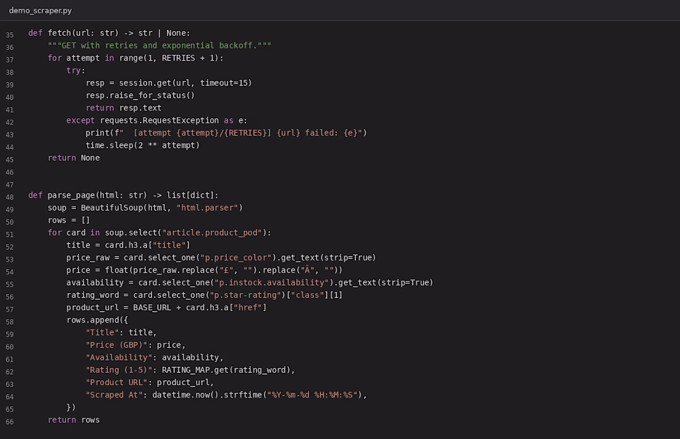
Task: Click the '"Product URL": product_url,' entry
Action: coord(150,383)
